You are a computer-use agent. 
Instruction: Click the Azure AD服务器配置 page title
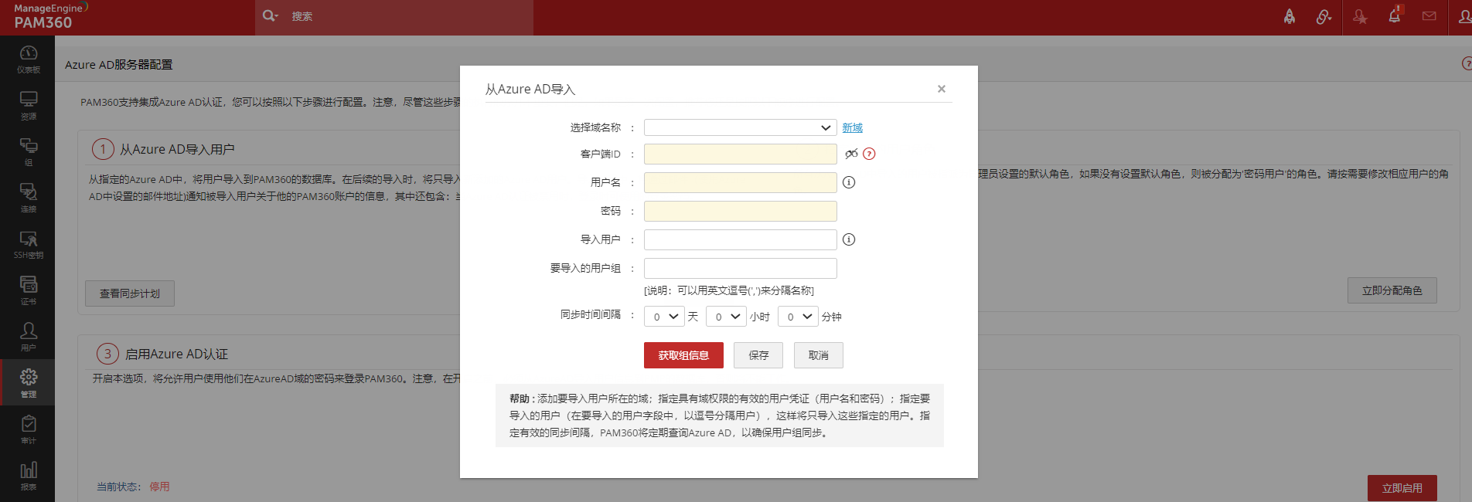119,65
